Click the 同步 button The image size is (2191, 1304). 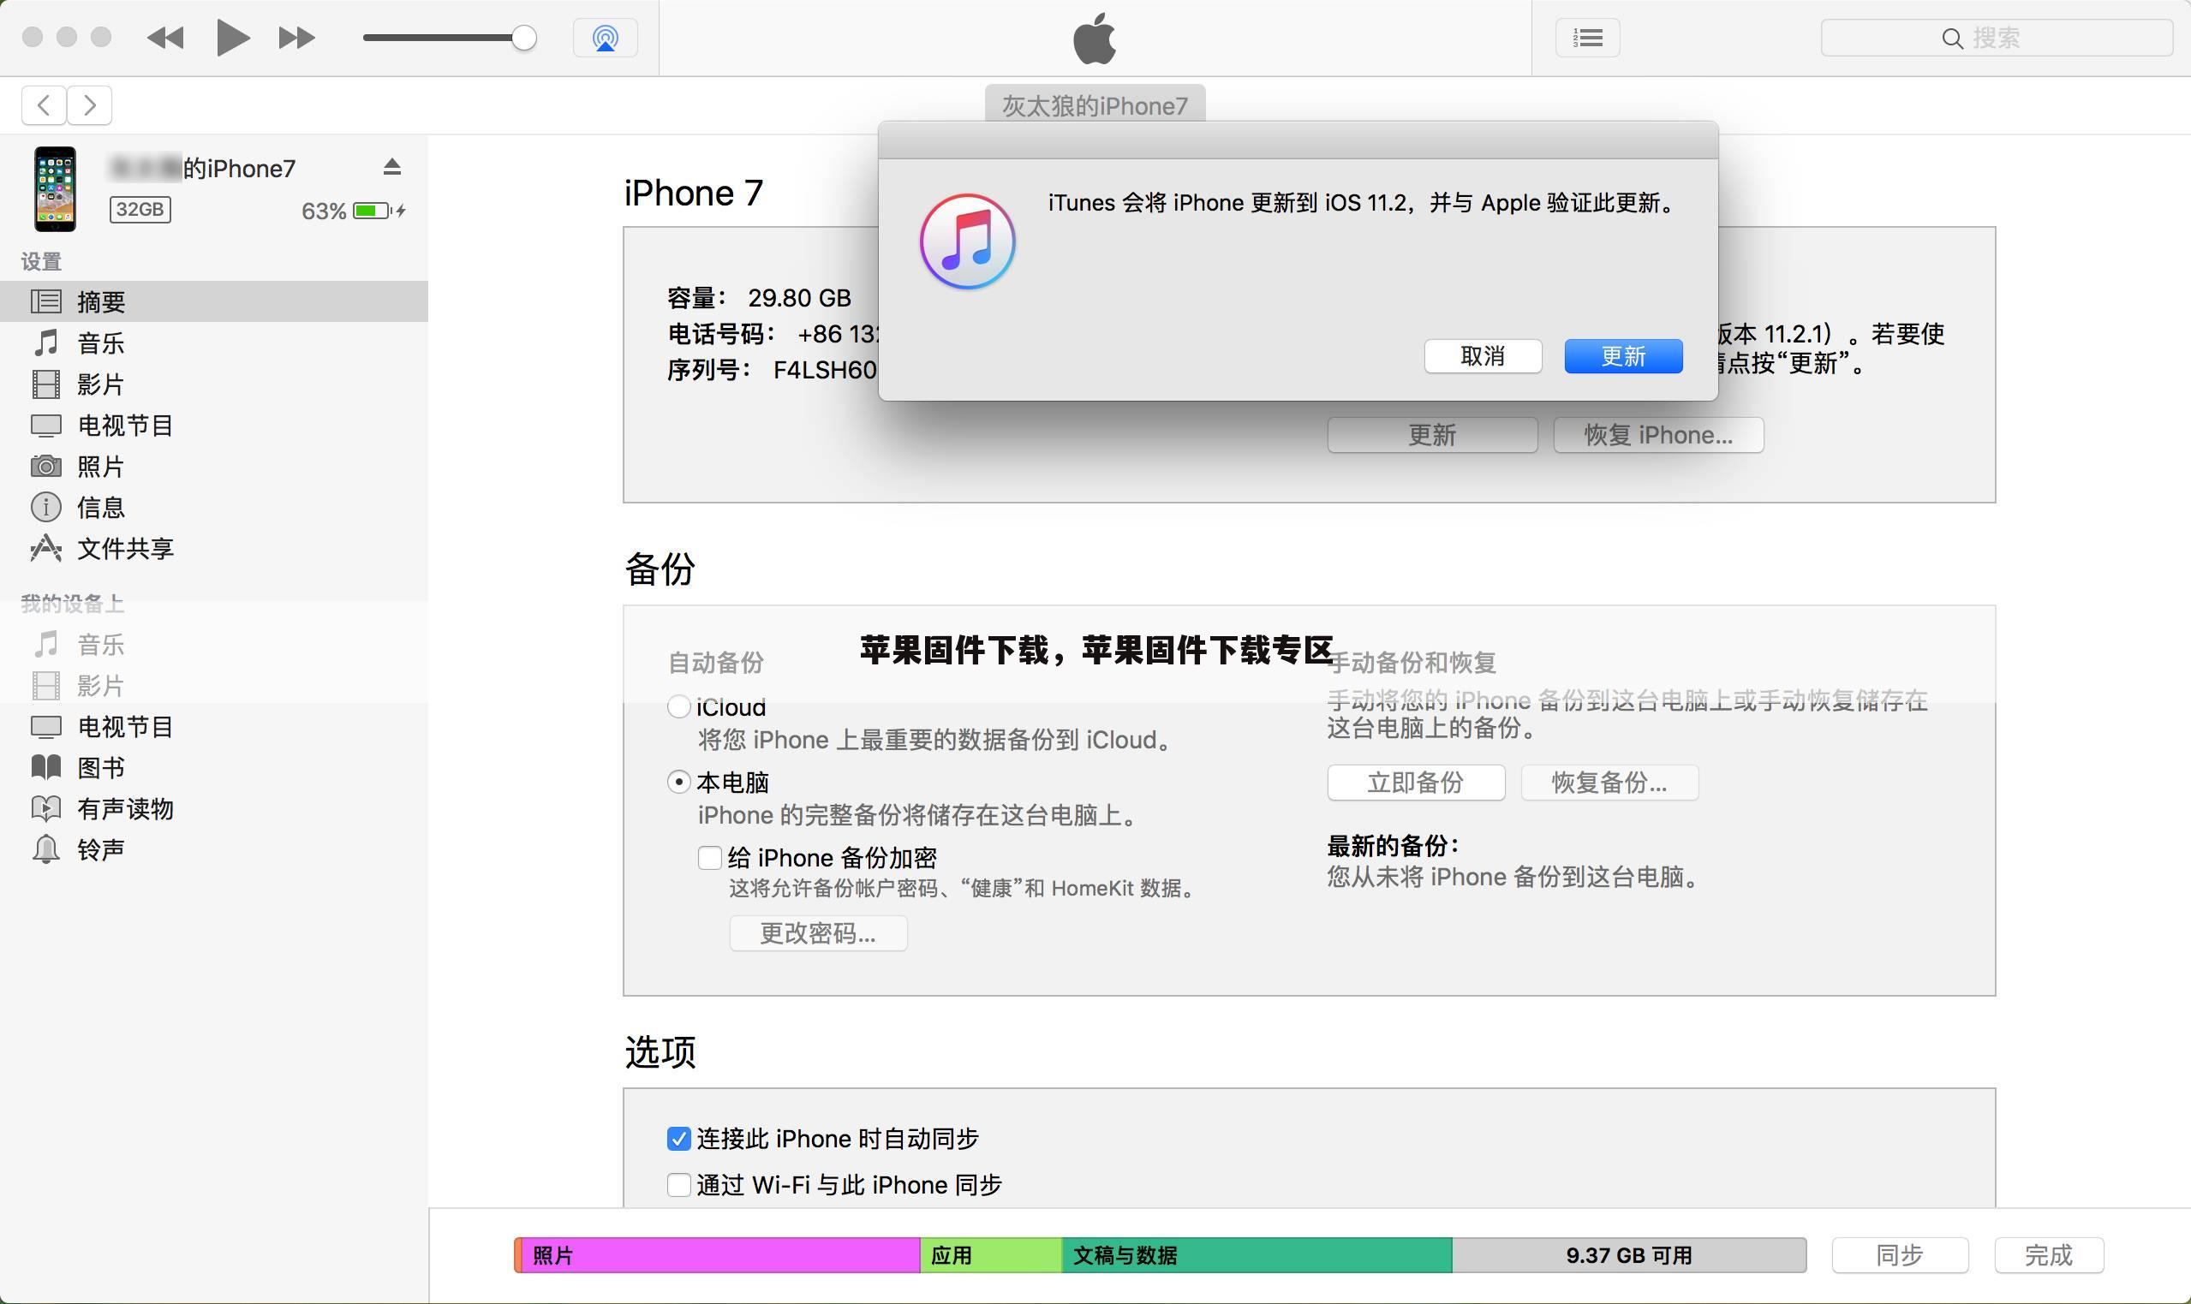tap(1900, 1255)
